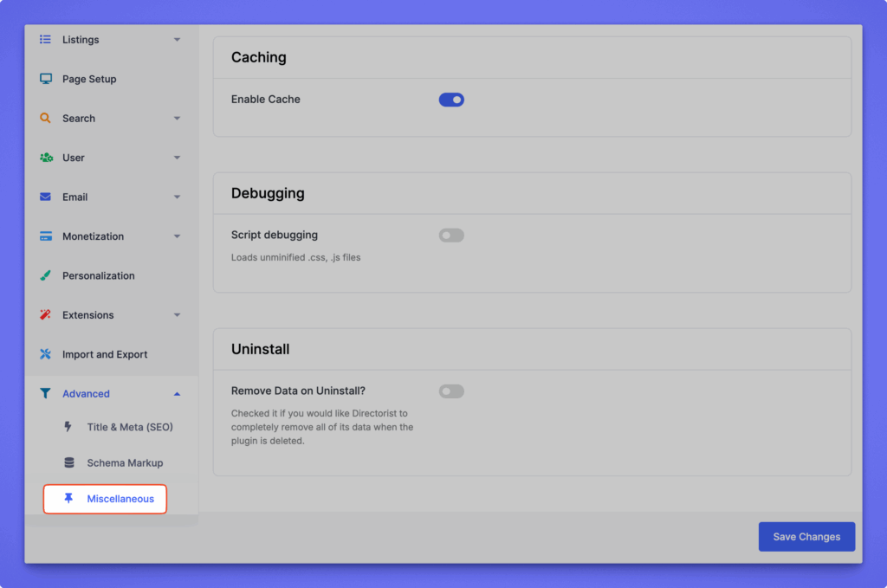The width and height of the screenshot is (887, 588).
Task: Collapse the Advanced section arrow
Action: pos(177,394)
